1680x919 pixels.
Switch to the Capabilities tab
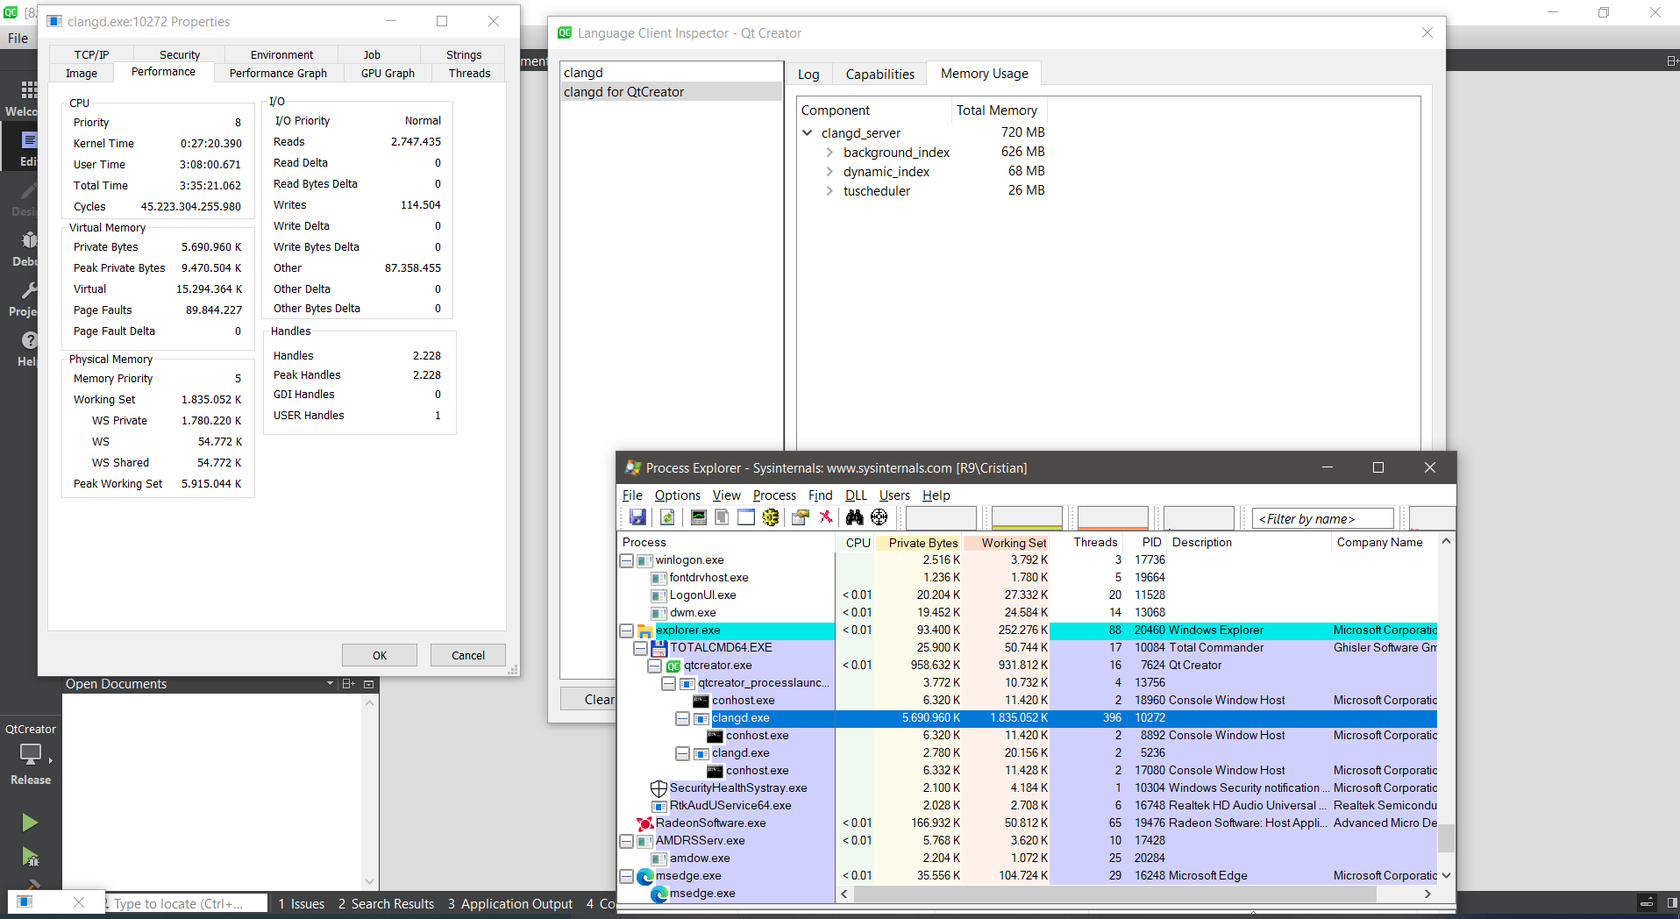tap(879, 75)
